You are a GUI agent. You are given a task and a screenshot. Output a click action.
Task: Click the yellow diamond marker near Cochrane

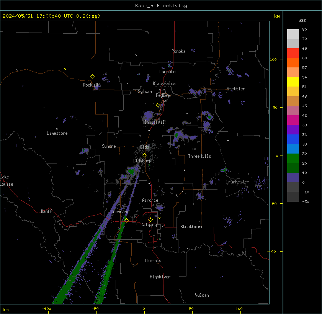(x=126, y=220)
